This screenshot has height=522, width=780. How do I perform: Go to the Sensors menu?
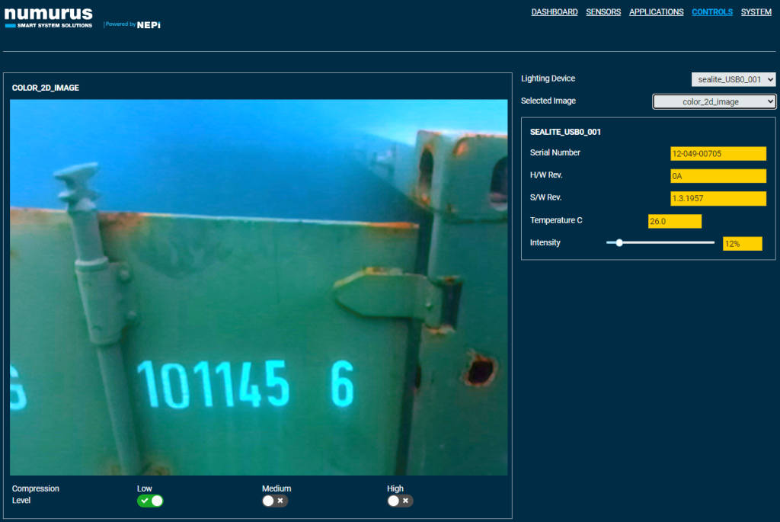click(x=603, y=12)
